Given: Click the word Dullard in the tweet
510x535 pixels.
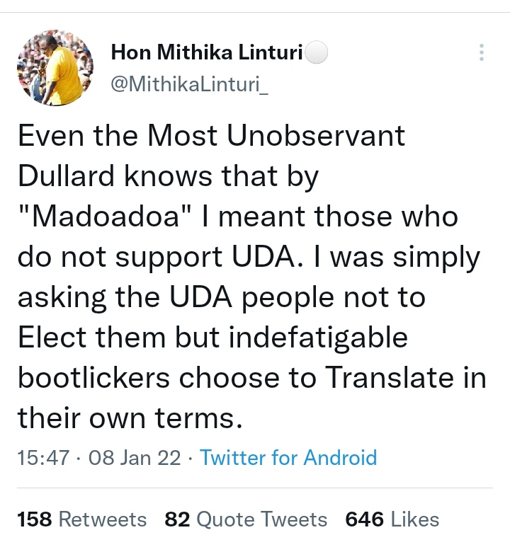Looking at the screenshot, I should (66, 176).
